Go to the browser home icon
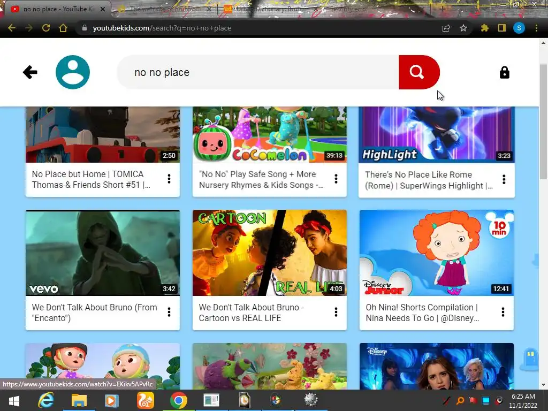 point(63,28)
